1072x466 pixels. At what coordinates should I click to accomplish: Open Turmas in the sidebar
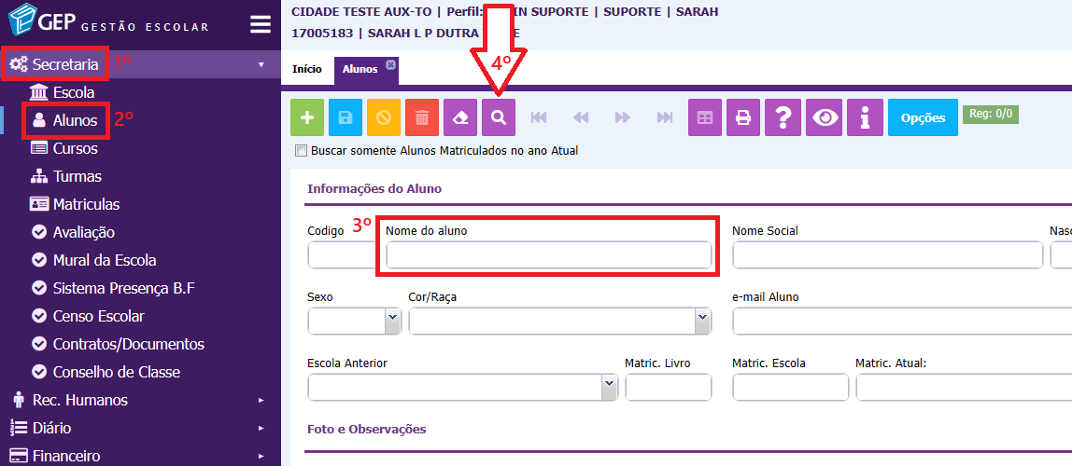78,176
